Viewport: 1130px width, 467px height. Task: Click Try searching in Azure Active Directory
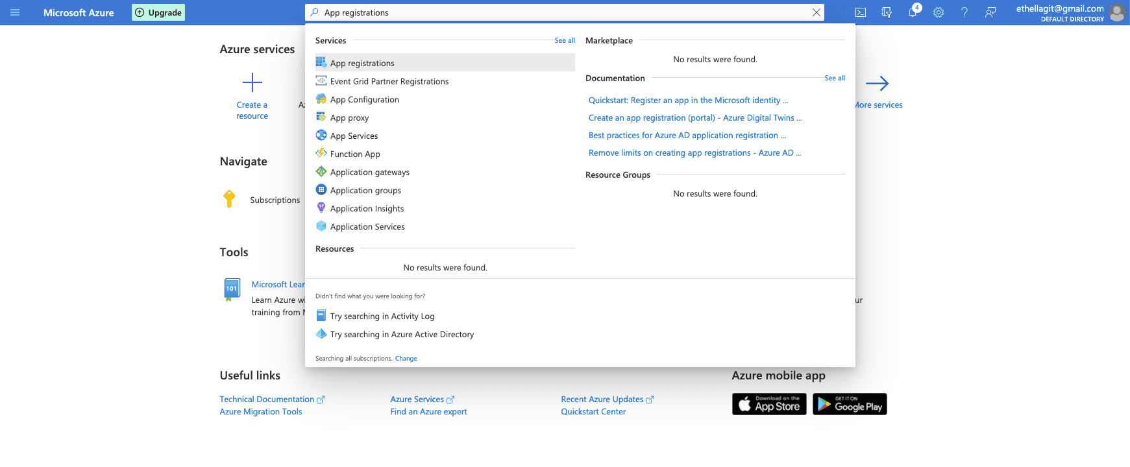point(402,334)
